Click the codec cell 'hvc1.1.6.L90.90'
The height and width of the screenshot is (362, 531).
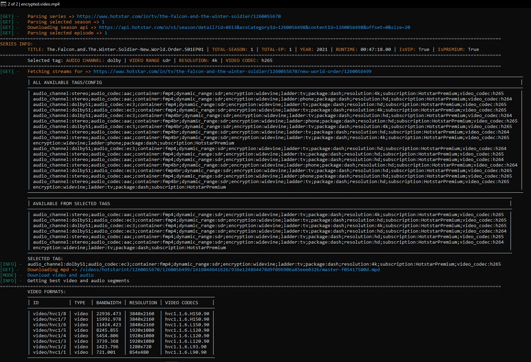(x=186, y=352)
